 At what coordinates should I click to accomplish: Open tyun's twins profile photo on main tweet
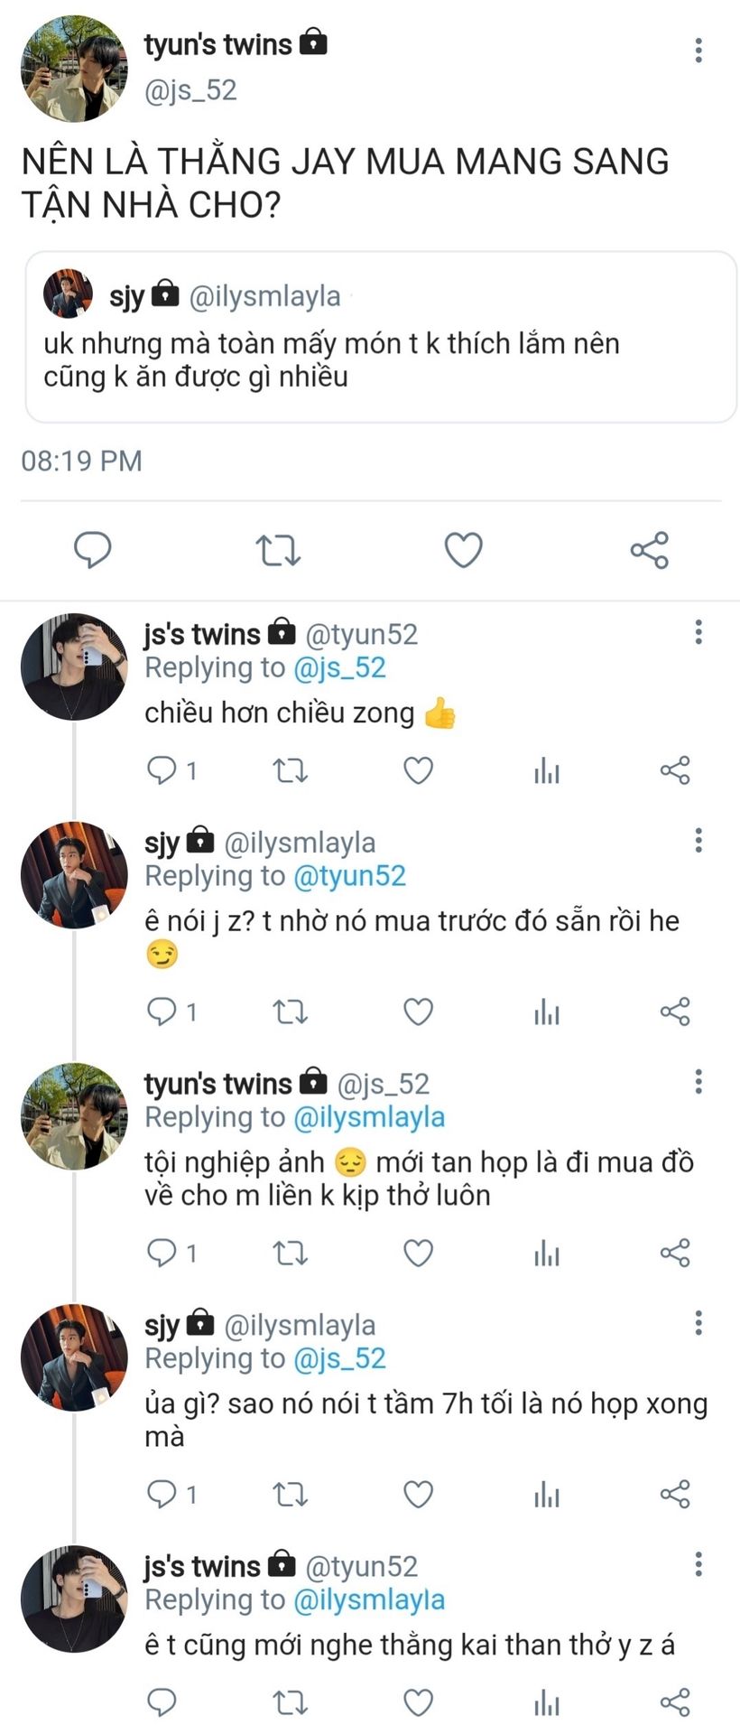coord(74,68)
